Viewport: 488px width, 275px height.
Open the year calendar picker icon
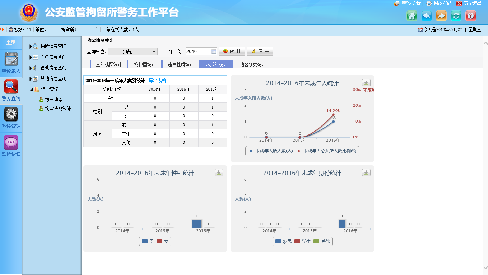(214, 51)
